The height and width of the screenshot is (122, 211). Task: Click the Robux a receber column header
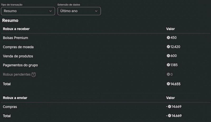(16, 29)
